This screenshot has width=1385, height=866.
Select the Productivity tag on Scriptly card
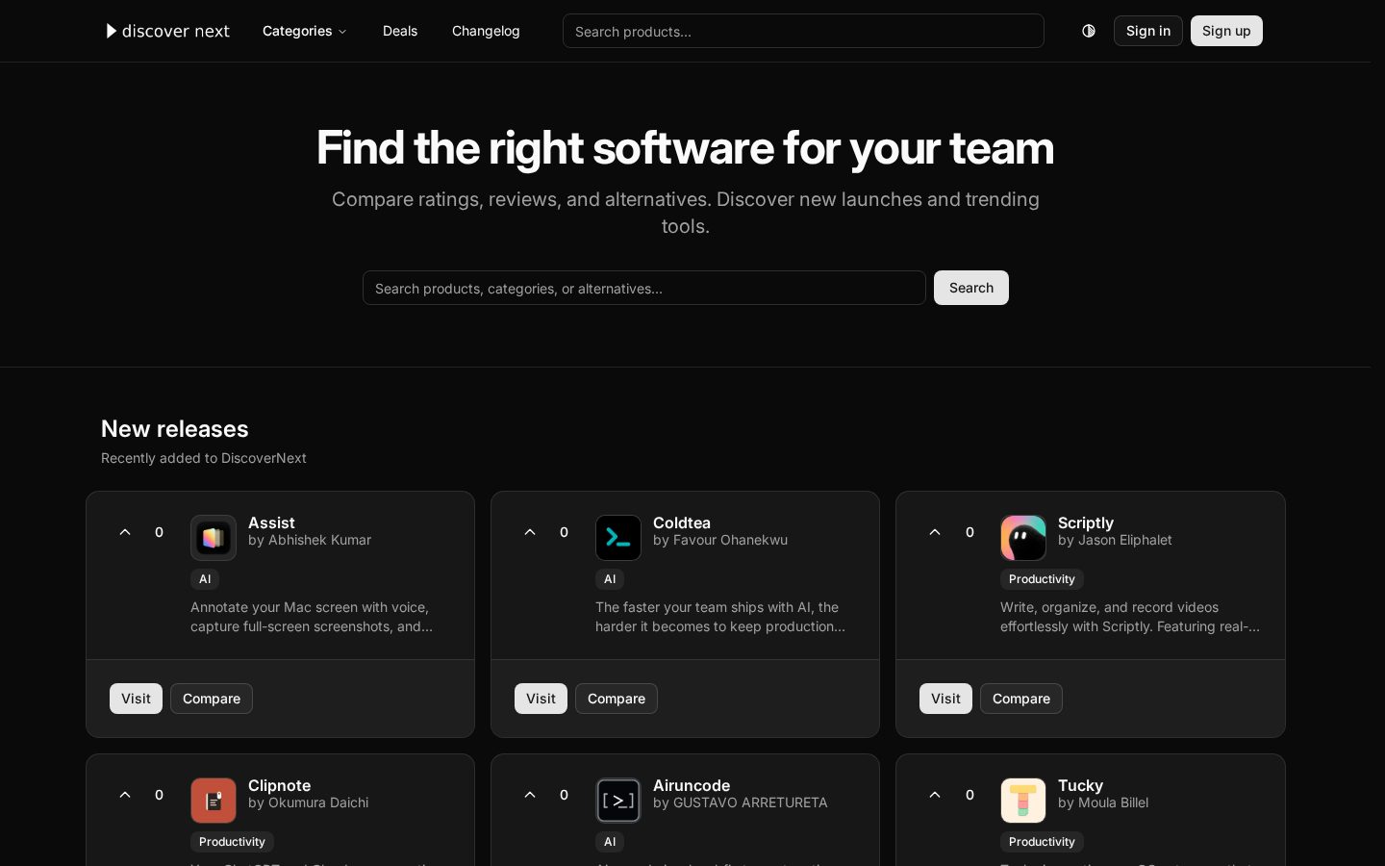(x=1042, y=579)
